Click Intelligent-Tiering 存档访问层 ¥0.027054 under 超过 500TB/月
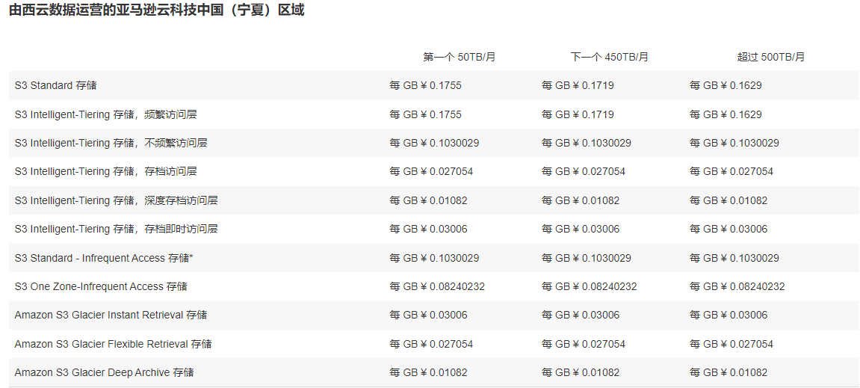 [731, 172]
